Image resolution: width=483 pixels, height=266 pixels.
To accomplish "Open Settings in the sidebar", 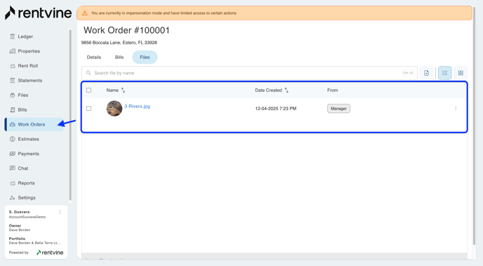I will pyautogui.click(x=27, y=198).
